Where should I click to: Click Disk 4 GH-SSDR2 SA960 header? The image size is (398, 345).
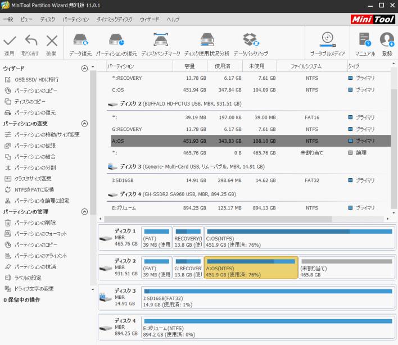(x=172, y=194)
